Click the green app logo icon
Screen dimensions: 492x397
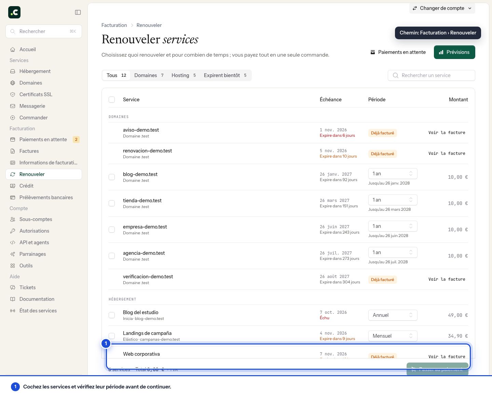14,12
